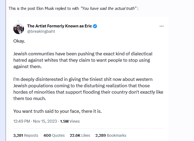Show the 22.6K Likes list

(x=80, y=135)
